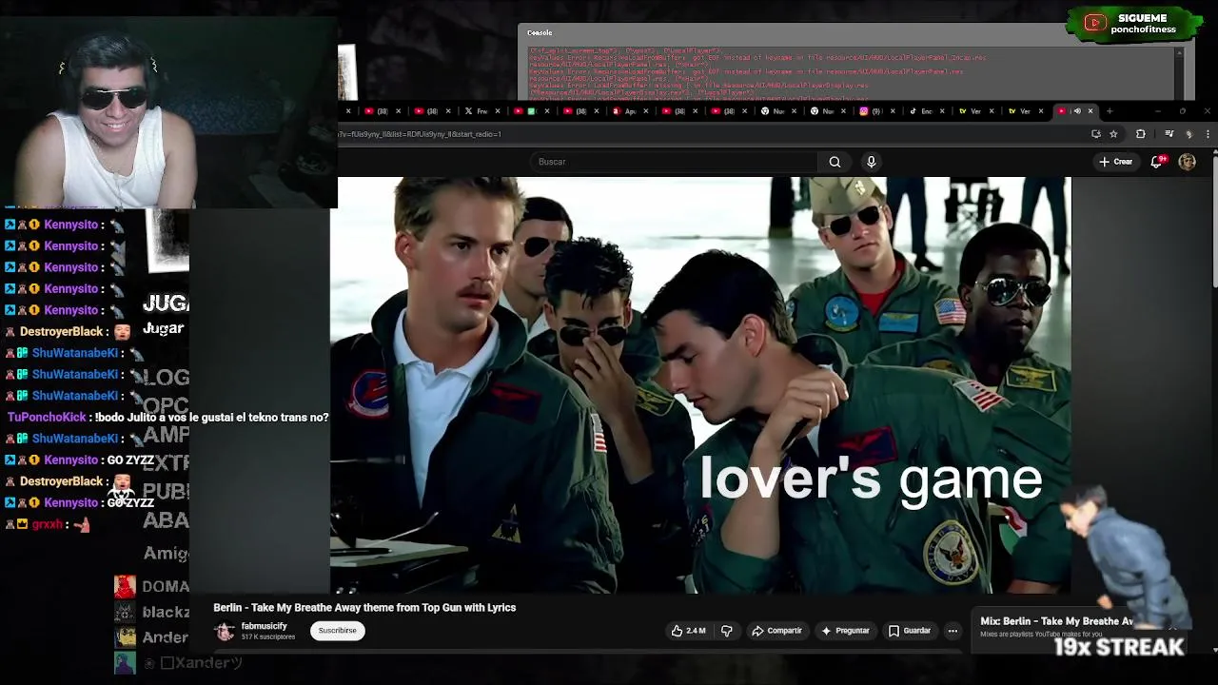Image resolution: width=1218 pixels, height=685 pixels.
Task: Dislike the Berlin video
Action: click(727, 631)
